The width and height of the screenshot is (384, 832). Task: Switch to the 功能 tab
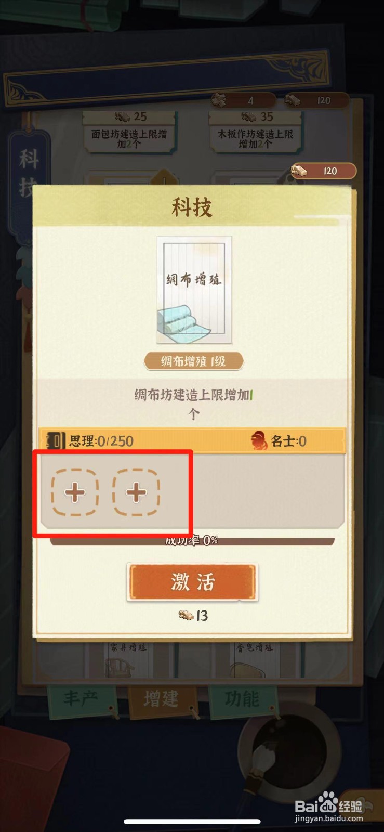[242, 699]
